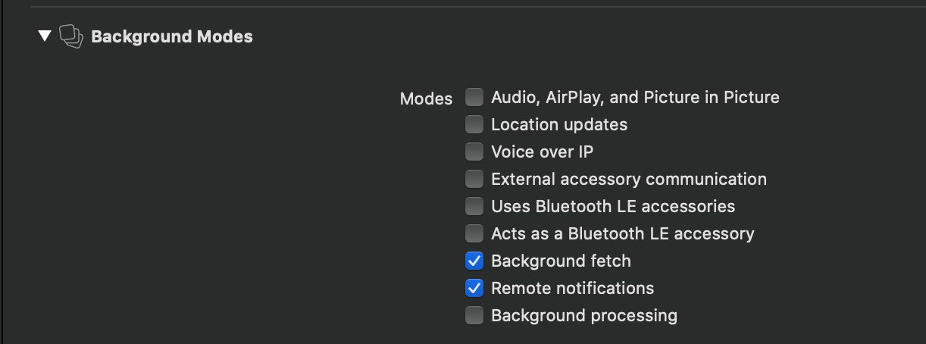Enable Audio, AirPlay, and Picture in Picture checkbox
The image size is (926, 344).
[x=474, y=97]
